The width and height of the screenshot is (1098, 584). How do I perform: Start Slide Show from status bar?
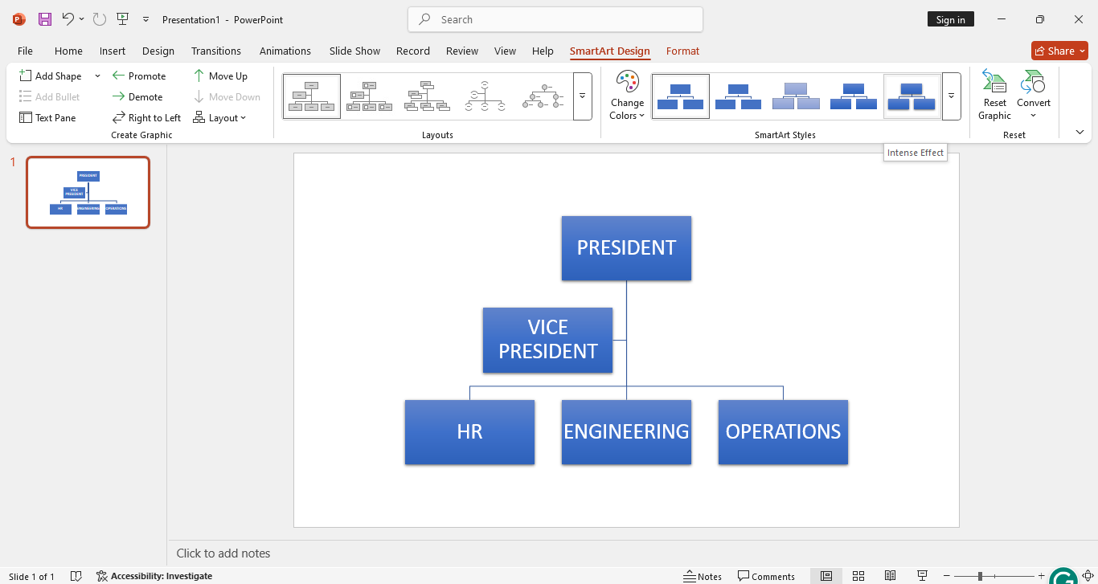tap(922, 576)
